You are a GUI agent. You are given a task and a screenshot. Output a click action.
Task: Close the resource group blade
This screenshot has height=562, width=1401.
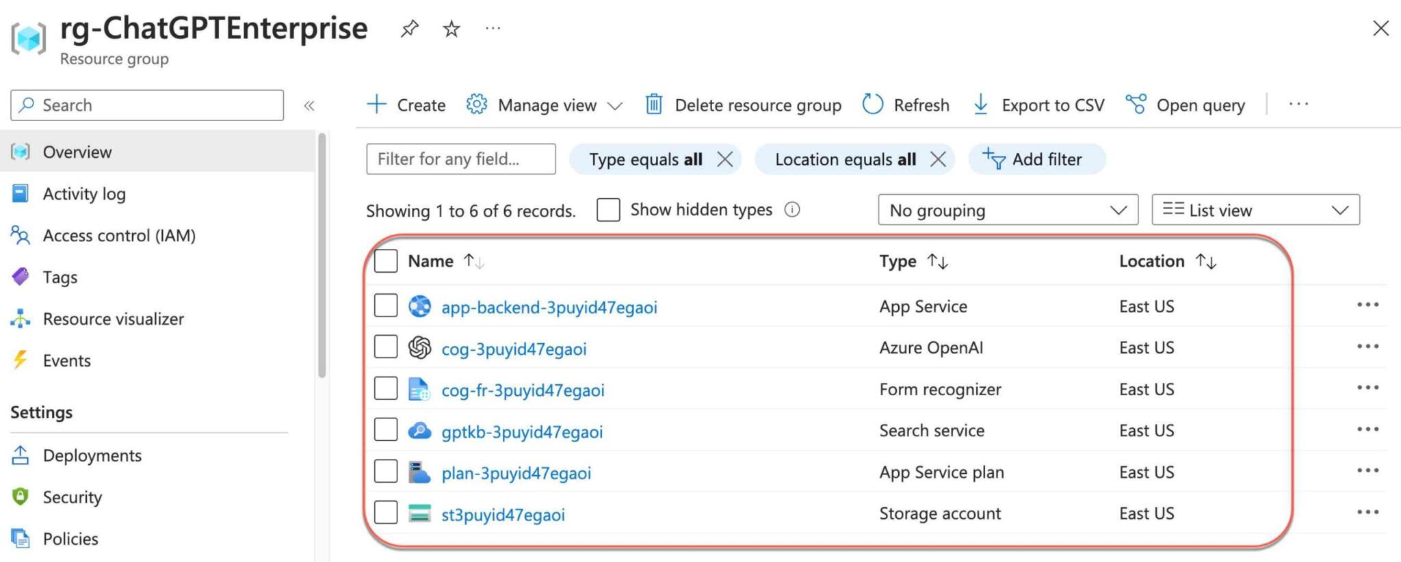(1381, 28)
